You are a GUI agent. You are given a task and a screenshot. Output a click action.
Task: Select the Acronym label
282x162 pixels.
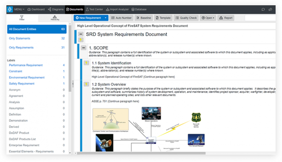(x=15, y=89)
